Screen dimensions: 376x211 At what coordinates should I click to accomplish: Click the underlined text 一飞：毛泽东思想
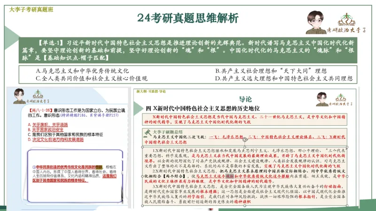pyautogui.click(x=226, y=137)
